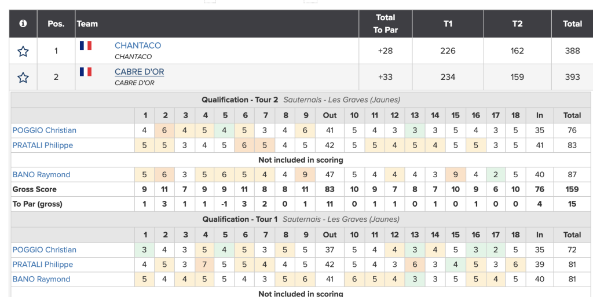Open POGGIO Christian profile in Tour 2

pyautogui.click(x=44, y=130)
